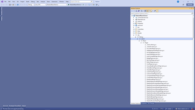Click the Visual Studio logo icon
This screenshot has width=195, height=110.
tap(2, 2)
